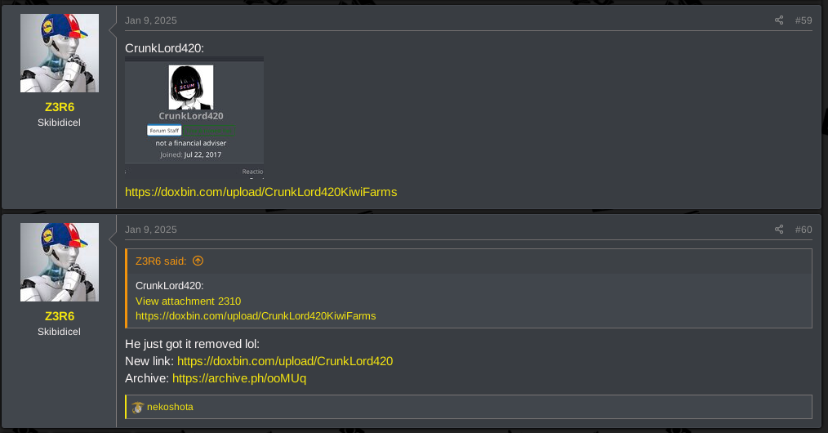This screenshot has width=828, height=433.
Task: Click the Jan 9, 2025 date on post #59
Action: 151,20
